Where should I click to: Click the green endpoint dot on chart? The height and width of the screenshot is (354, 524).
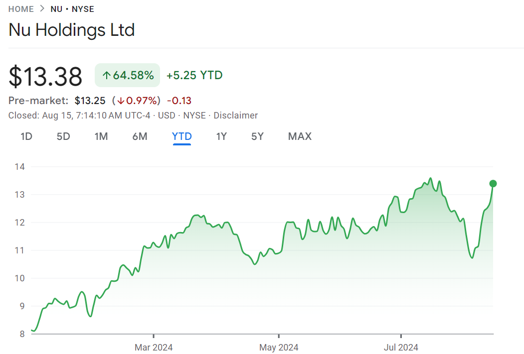click(493, 184)
